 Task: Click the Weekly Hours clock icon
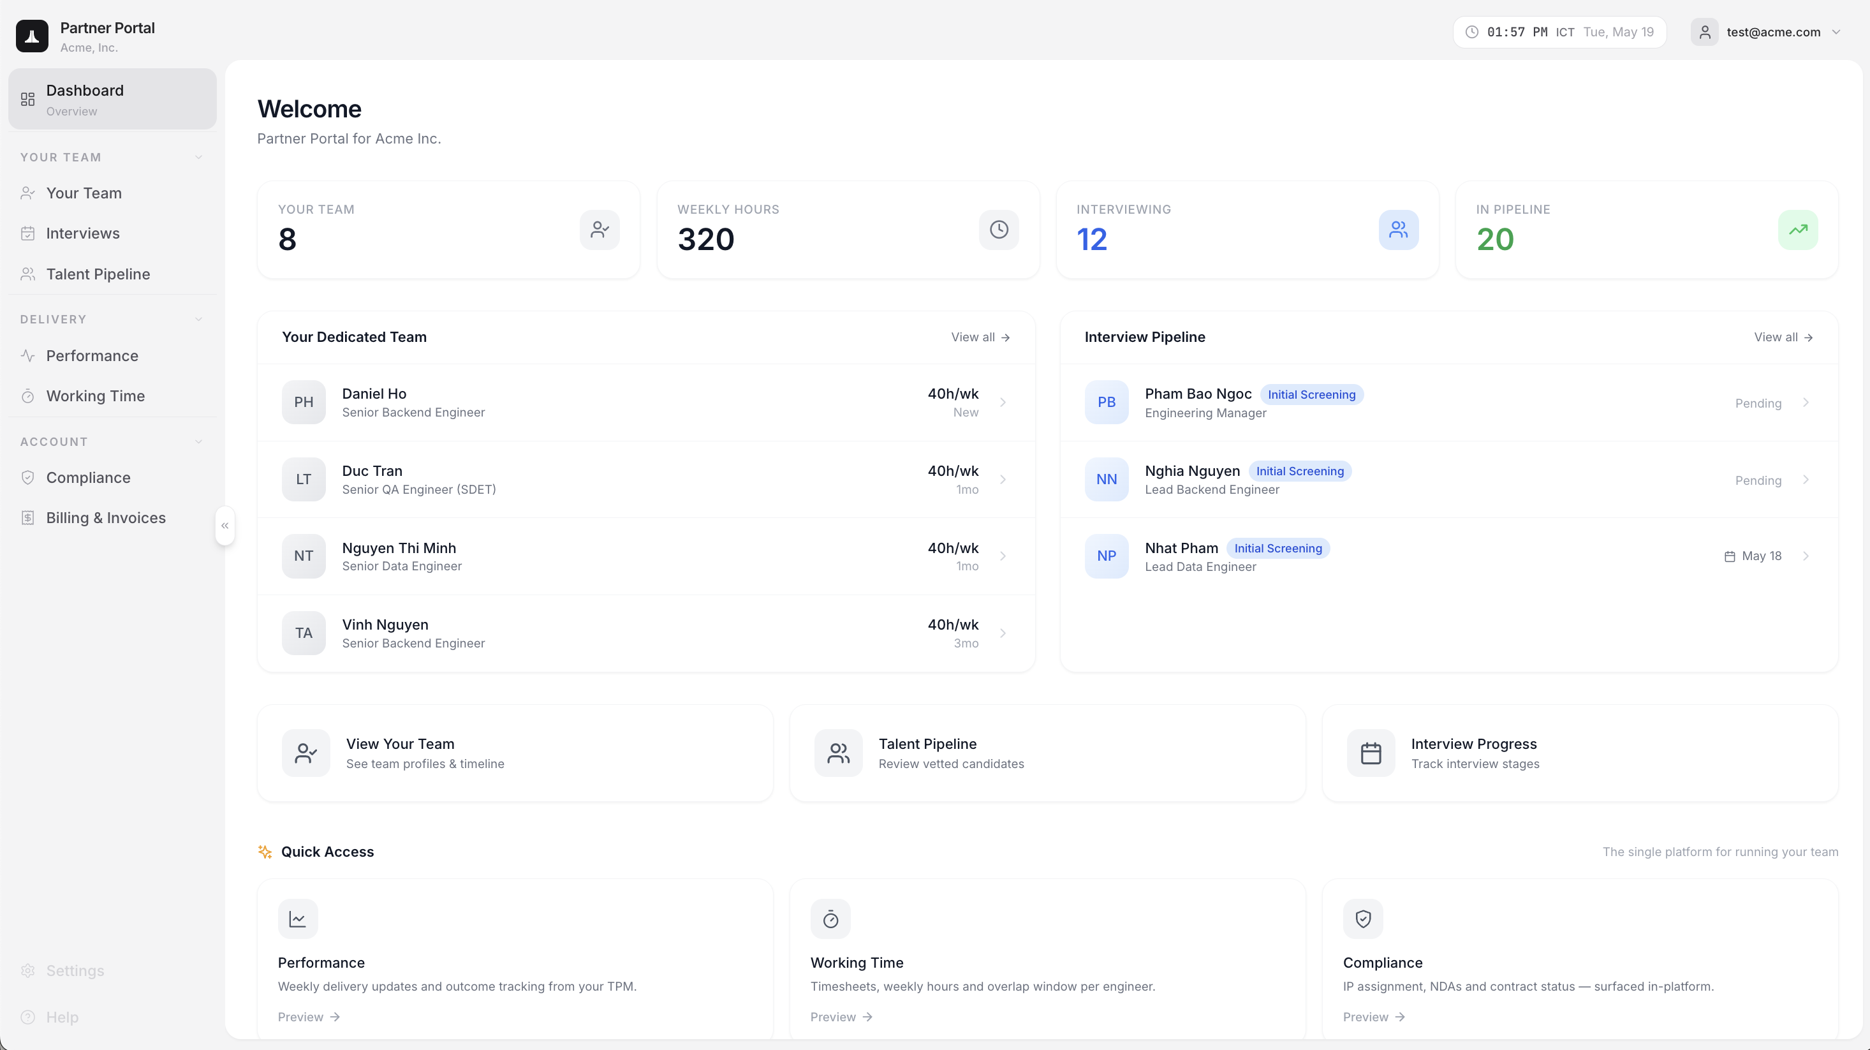999,230
